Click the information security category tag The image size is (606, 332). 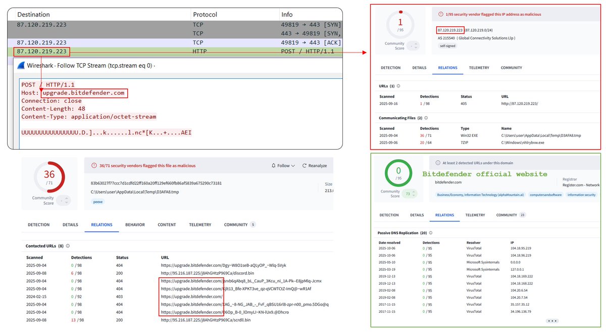coord(581,195)
